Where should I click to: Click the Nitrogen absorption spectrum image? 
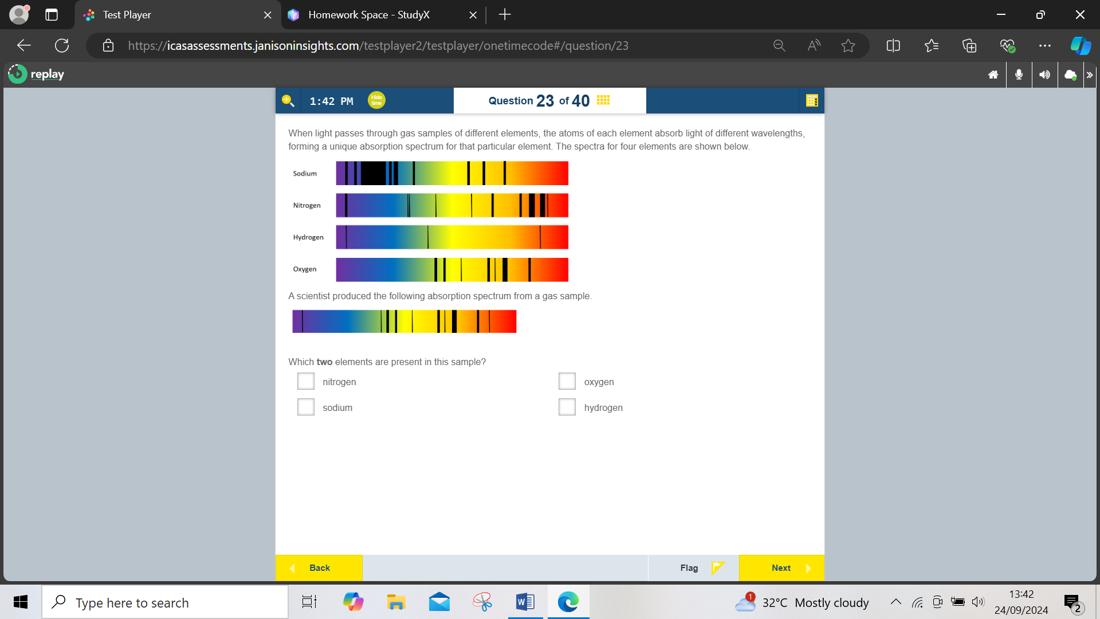click(452, 205)
